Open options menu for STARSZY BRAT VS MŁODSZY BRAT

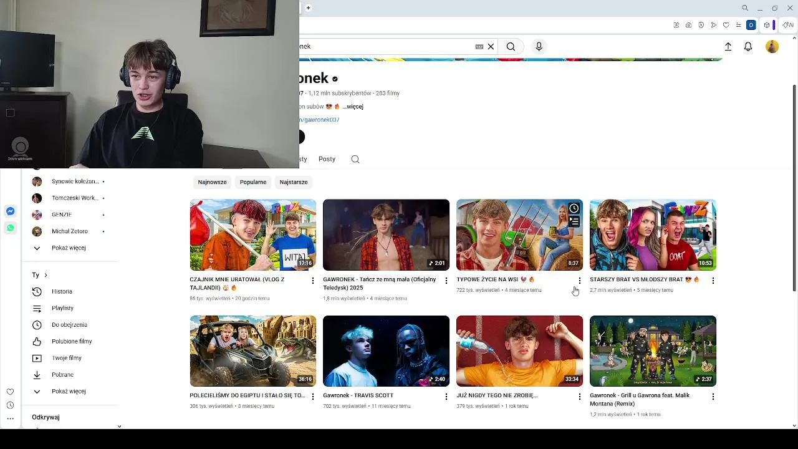[x=713, y=281]
